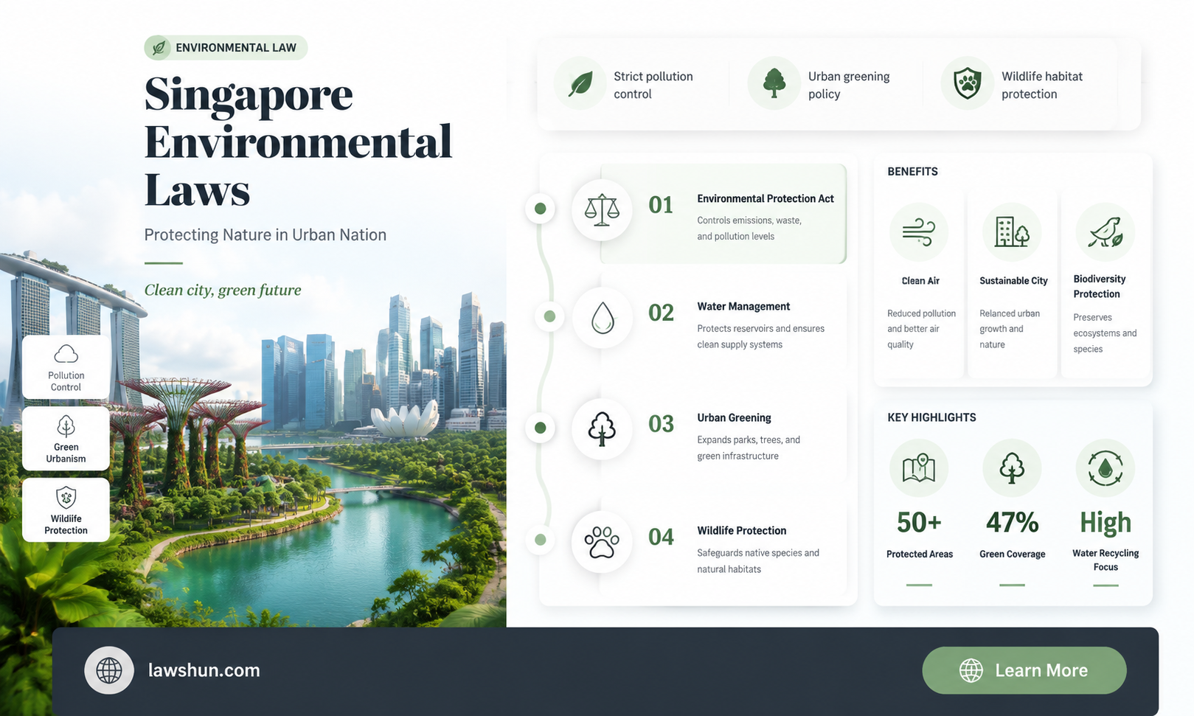Click the Biodiversity Protection label
Screen dimensions: 1194x716
pyautogui.click(x=1100, y=286)
